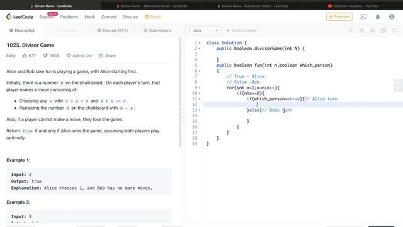Click the side feedback tab on right edge
Image resolution: width=403 pixels, height=227 pixels.
(x=399, y=86)
